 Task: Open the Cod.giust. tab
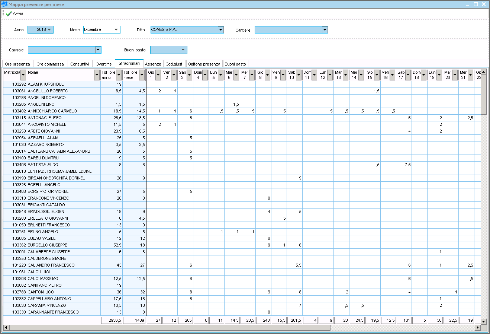tap(174, 64)
